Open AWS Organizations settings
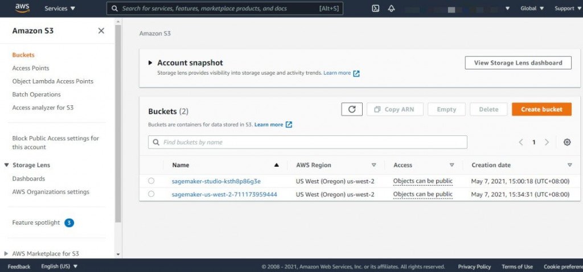Screen dimensions: 583x272 [x=51, y=192]
